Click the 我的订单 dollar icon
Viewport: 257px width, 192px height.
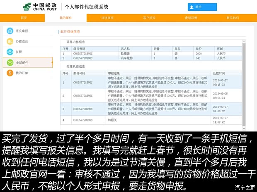point(10,73)
